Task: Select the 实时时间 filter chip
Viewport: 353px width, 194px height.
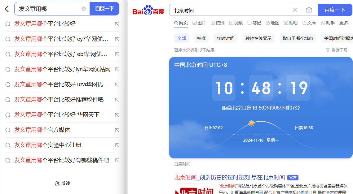Action: tap(226, 38)
